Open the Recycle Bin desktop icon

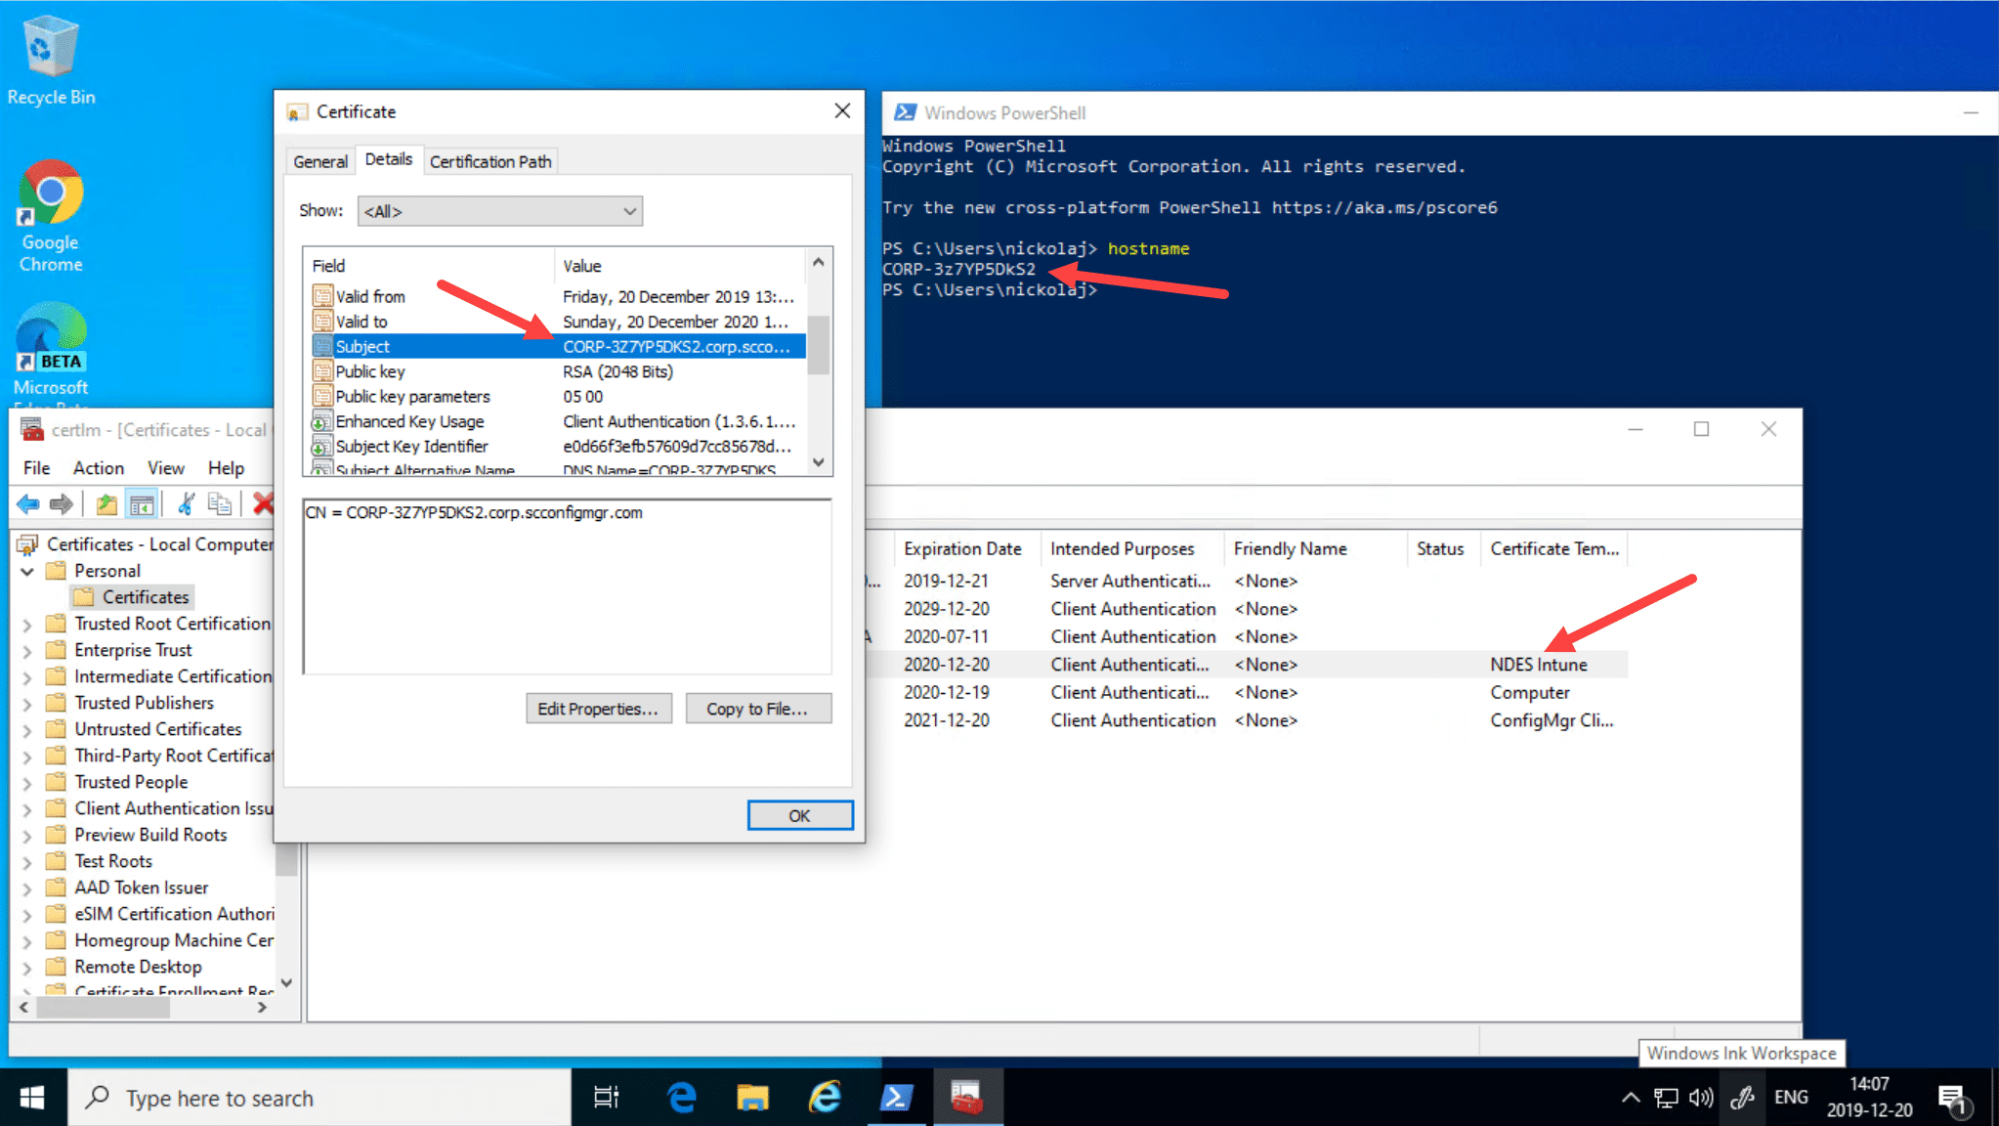click(x=50, y=61)
